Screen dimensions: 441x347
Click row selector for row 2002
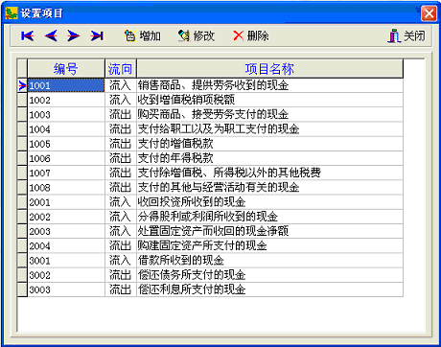coord(22,217)
